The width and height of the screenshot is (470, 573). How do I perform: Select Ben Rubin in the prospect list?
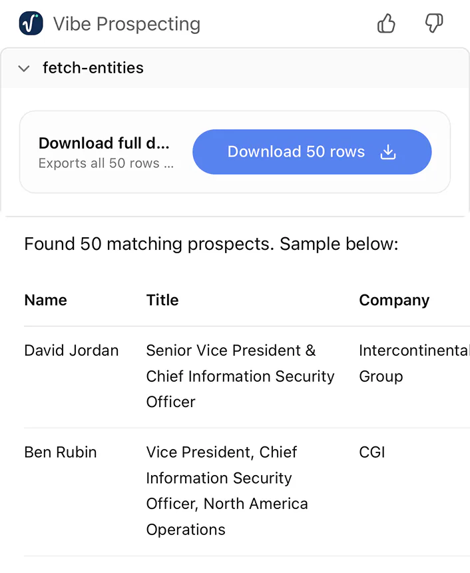click(x=60, y=452)
